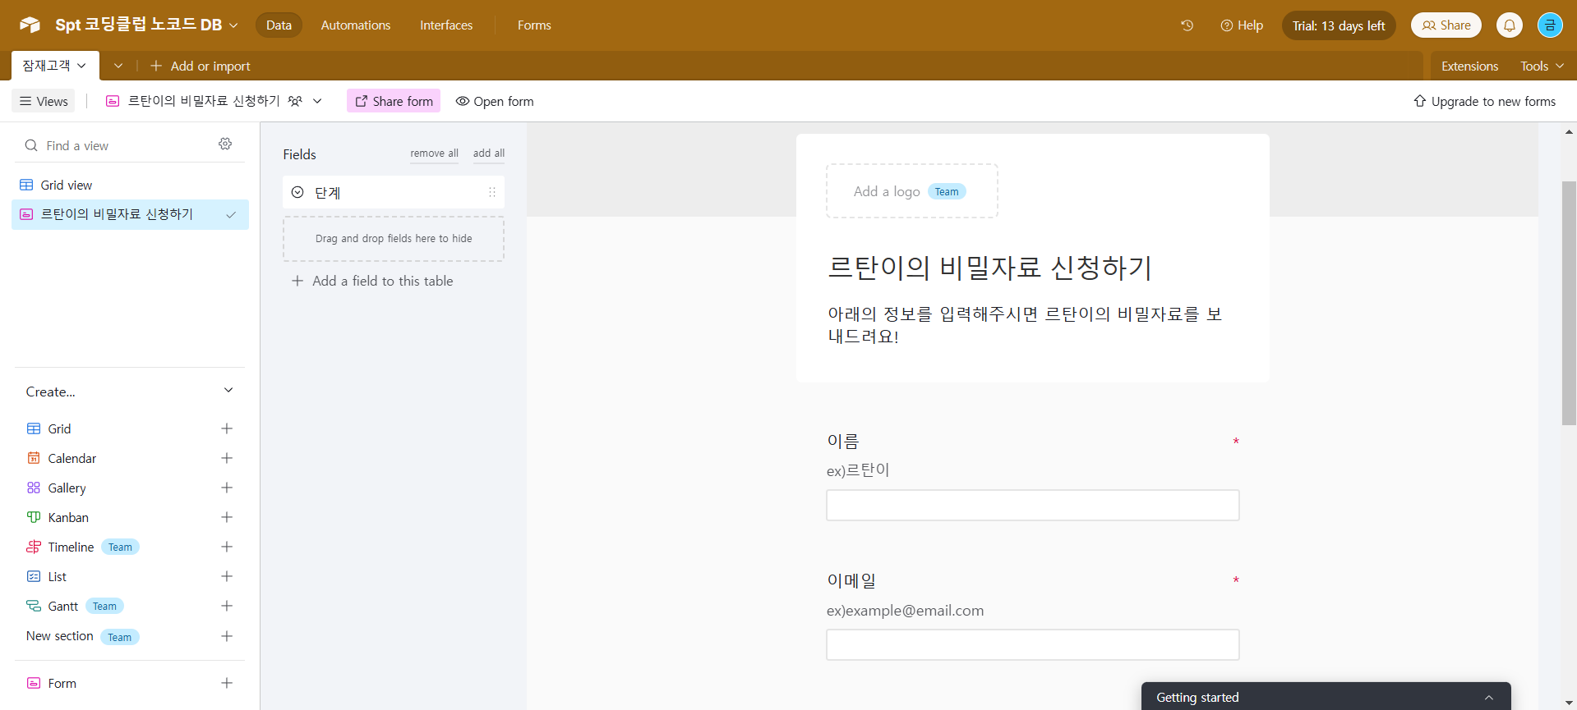This screenshot has width=1577, height=710.
Task: Click add all fields link
Action: 489,153
